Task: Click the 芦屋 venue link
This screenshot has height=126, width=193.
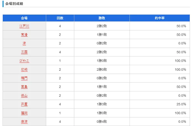Action: [24, 104]
